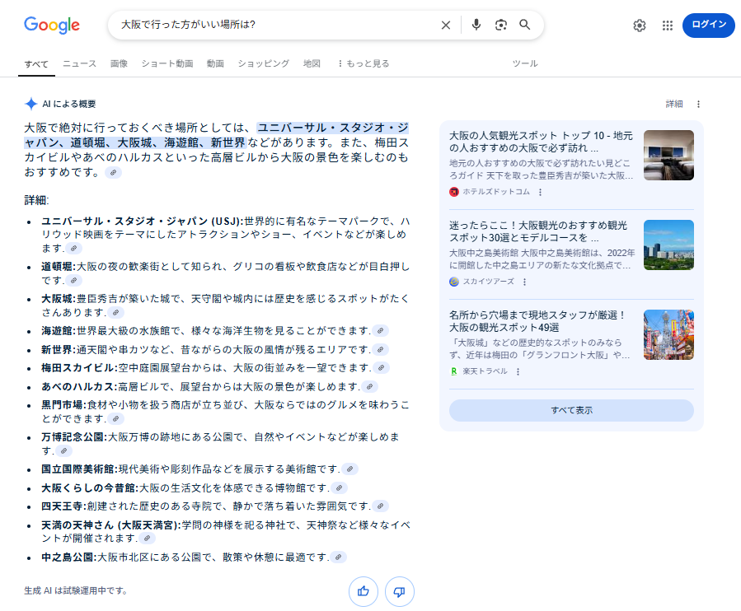Open options menu for 楽天トラベル source
Image resolution: width=741 pixels, height=611 pixels.
tap(518, 371)
